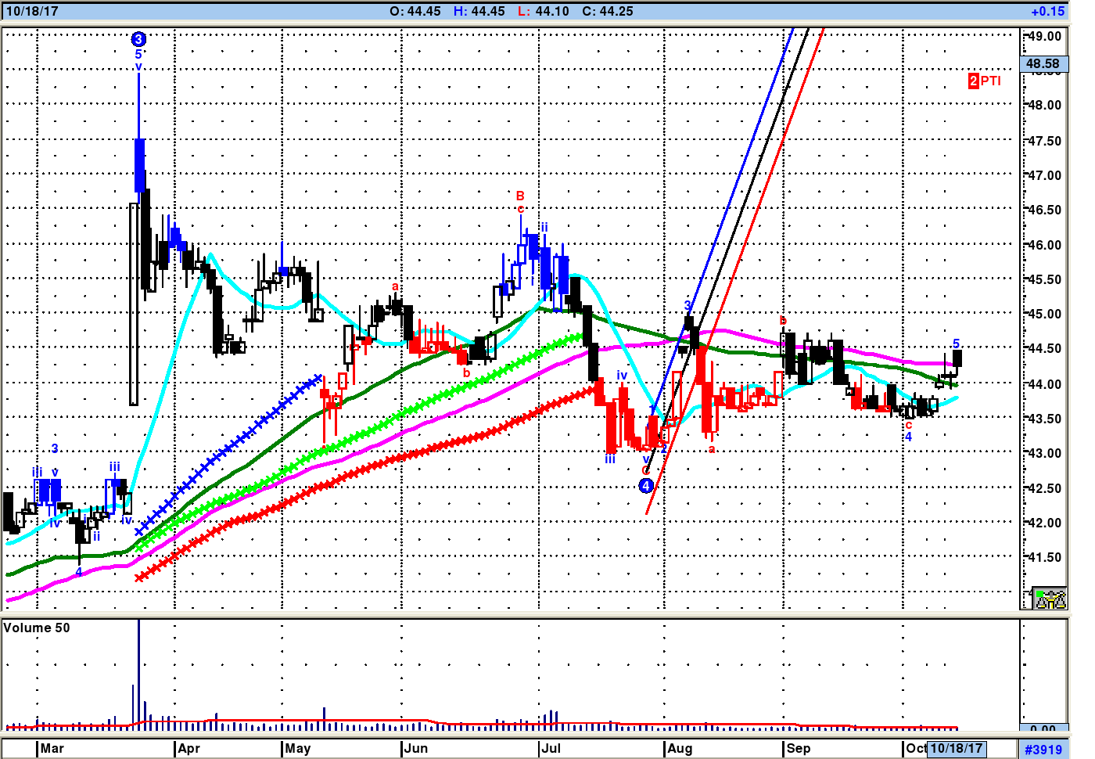Image resolution: width=1095 pixels, height=759 pixels.
Task: Click the balance scale icon beside price axis
Action: pos(1049,599)
